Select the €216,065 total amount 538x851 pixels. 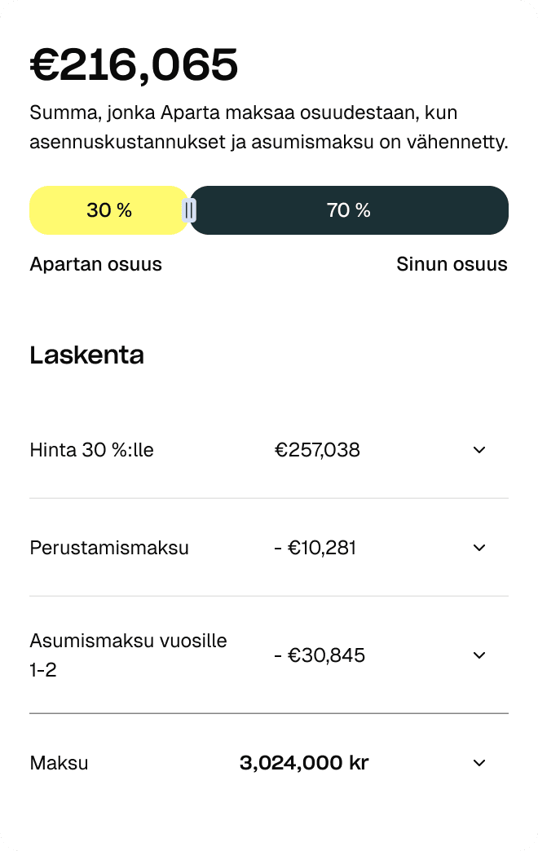tap(133, 65)
